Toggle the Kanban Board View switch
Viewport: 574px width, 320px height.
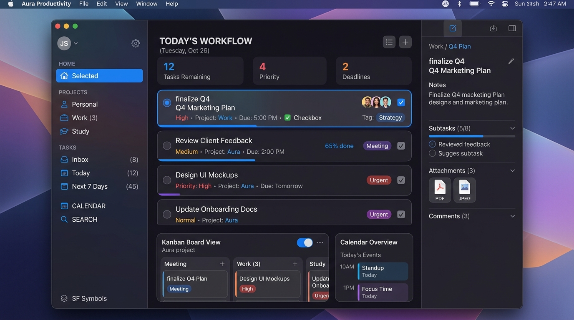[305, 242]
